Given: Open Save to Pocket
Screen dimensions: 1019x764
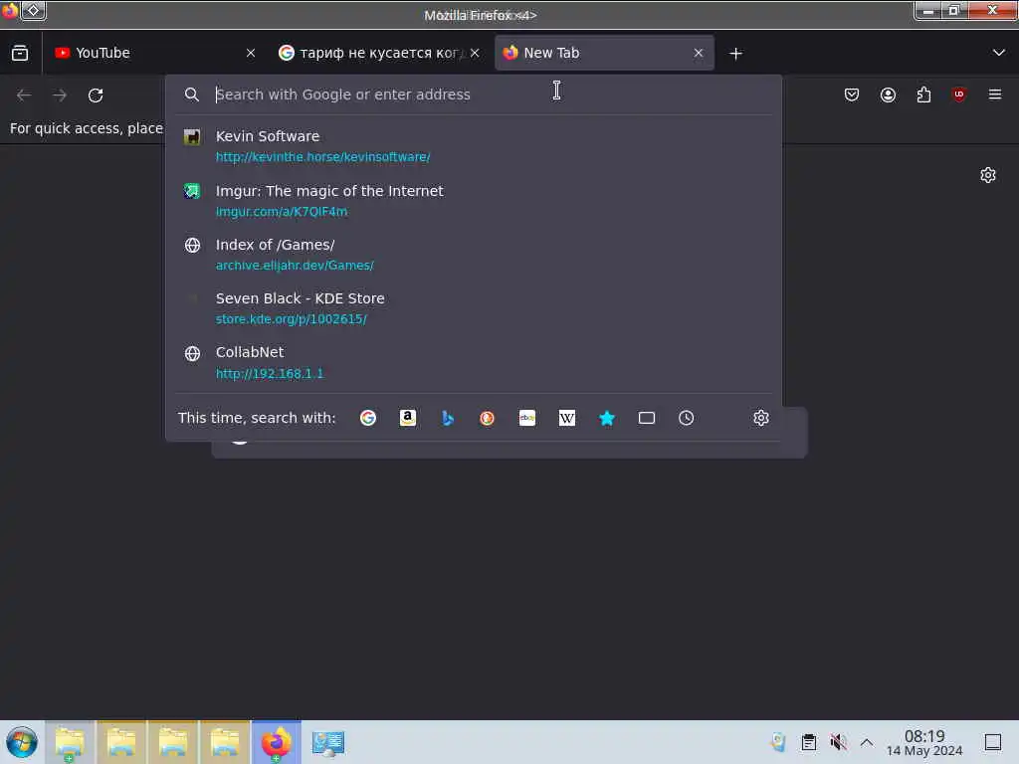Looking at the screenshot, I should [852, 95].
